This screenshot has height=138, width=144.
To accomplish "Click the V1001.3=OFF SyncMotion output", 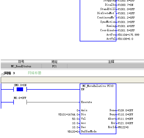I will point(126,22).
